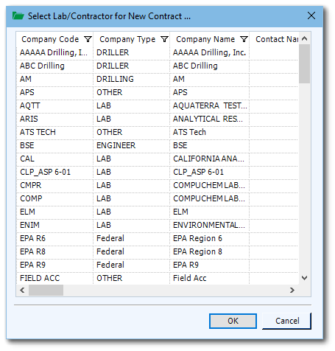Select the AM company code cell
The width and height of the screenshot is (335, 351).
[x=54, y=79]
